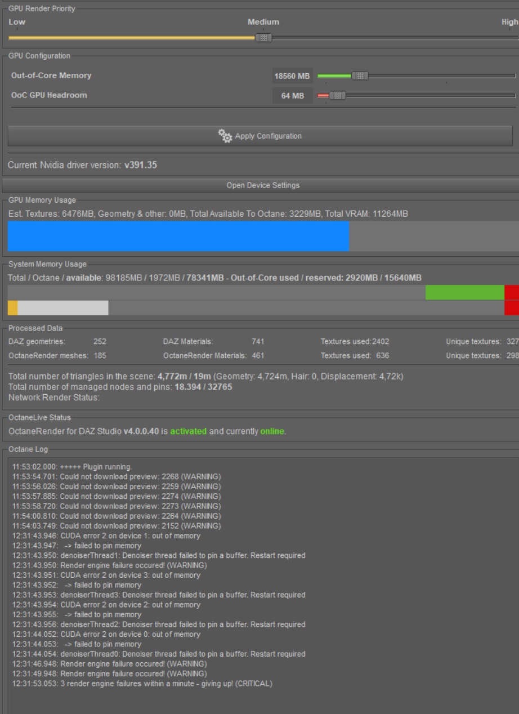Click the total number of triangles line
The width and height of the screenshot is (519, 714).
pos(205,376)
